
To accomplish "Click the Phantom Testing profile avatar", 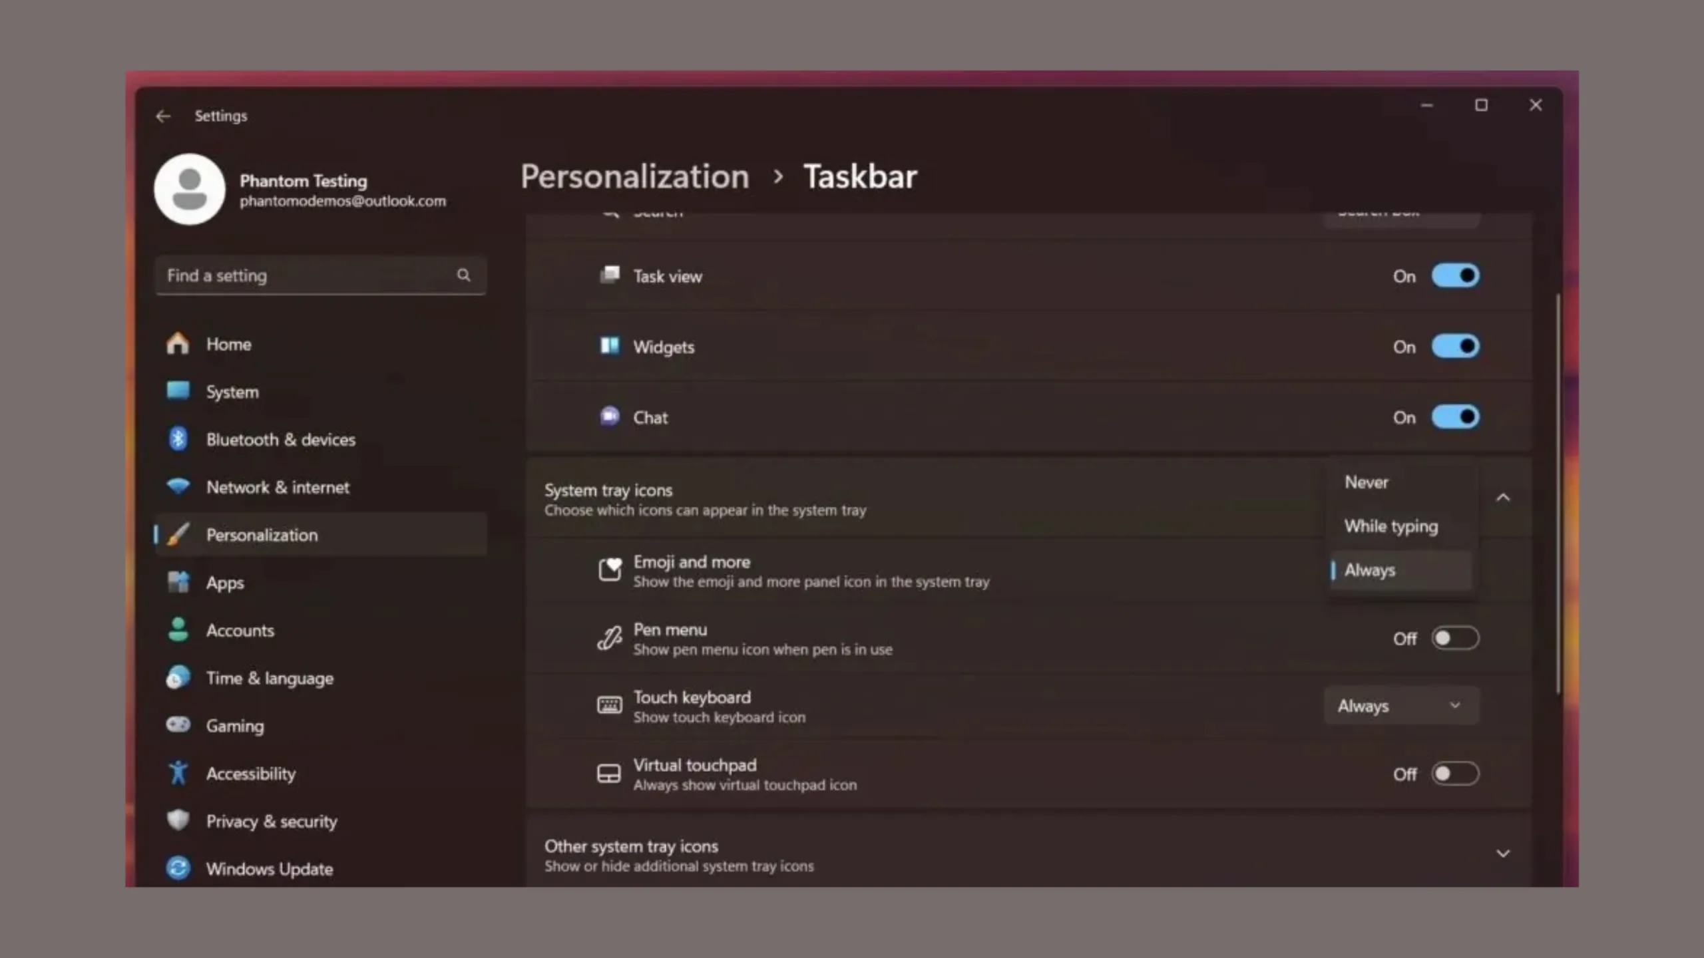I will [190, 190].
